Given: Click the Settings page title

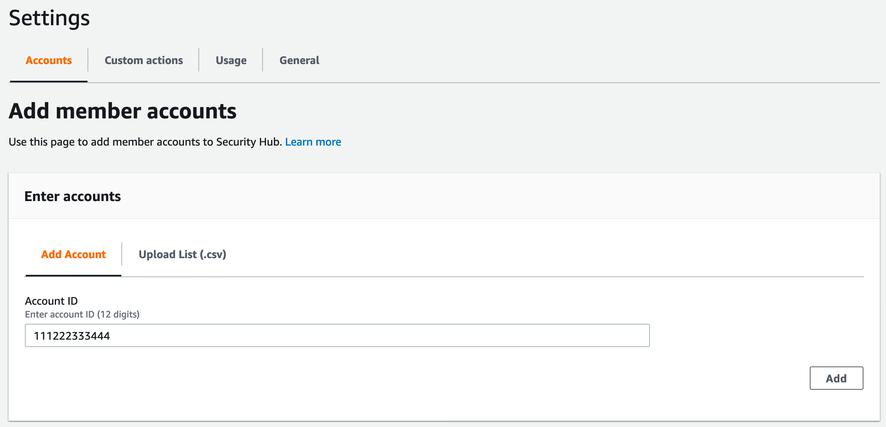Looking at the screenshot, I should point(49,18).
